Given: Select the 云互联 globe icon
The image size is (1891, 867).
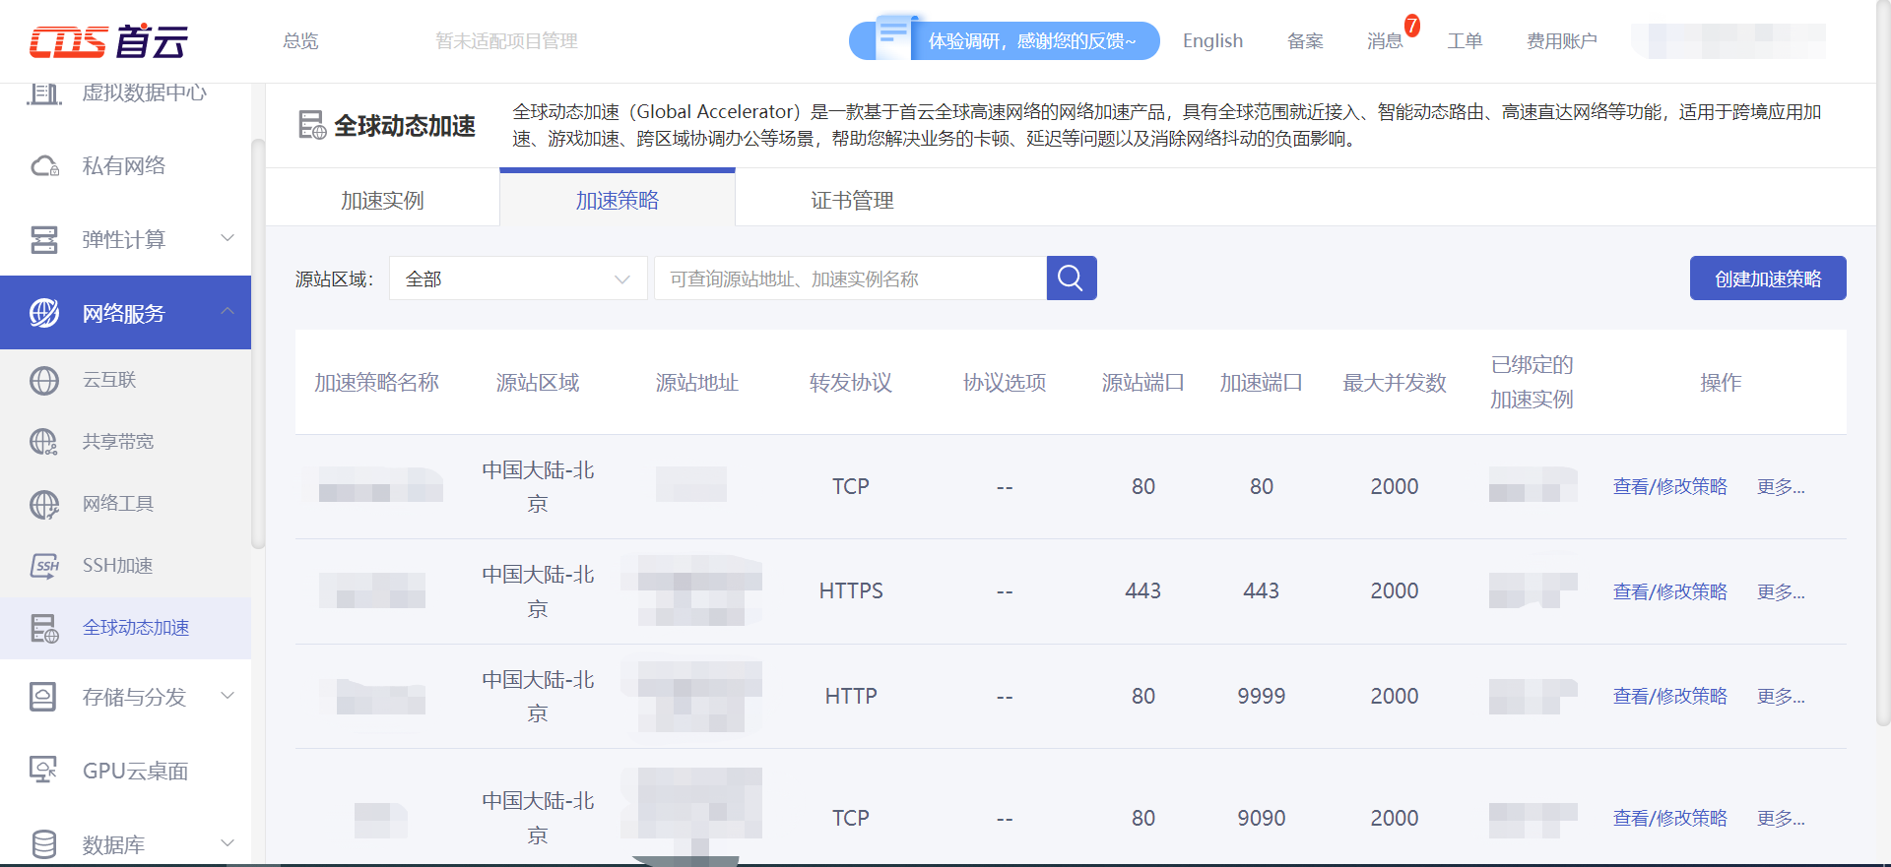Looking at the screenshot, I should click(x=44, y=380).
